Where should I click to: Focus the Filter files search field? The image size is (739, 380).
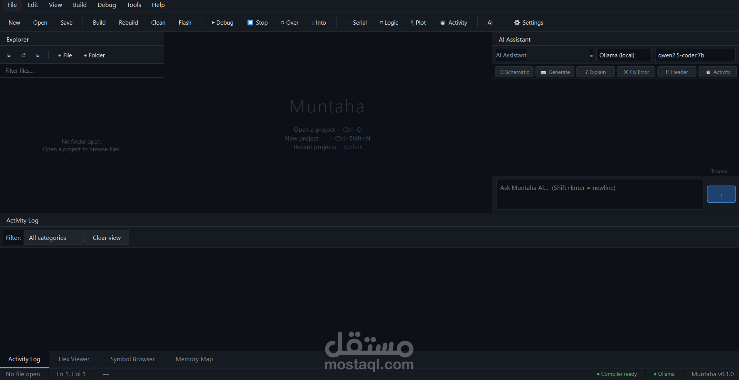click(x=82, y=71)
